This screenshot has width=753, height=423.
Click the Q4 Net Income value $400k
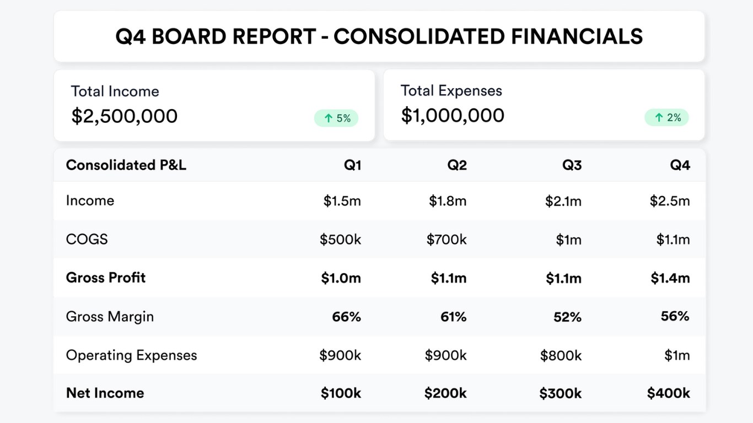click(x=668, y=393)
